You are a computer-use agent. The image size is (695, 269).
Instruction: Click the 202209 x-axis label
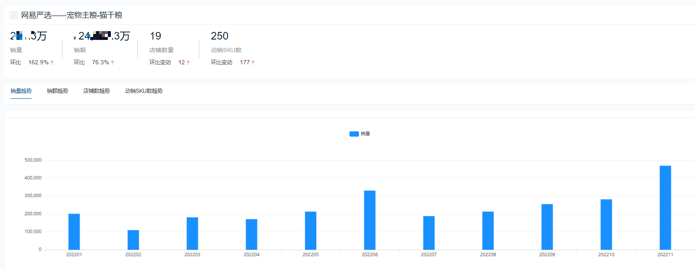click(547, 255)
